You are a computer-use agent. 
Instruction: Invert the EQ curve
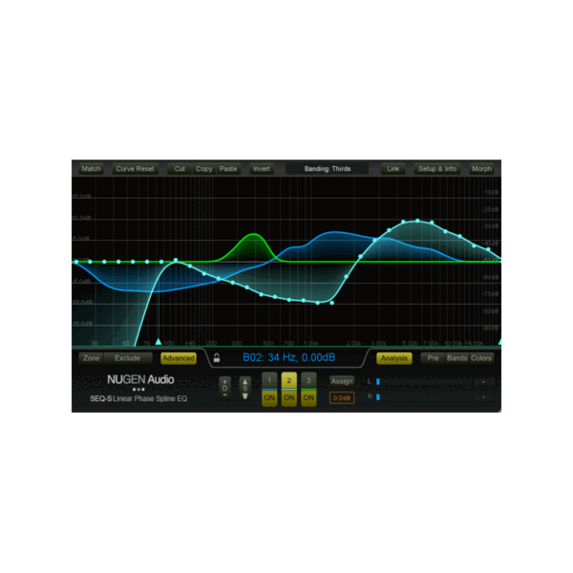pos(262,169)
